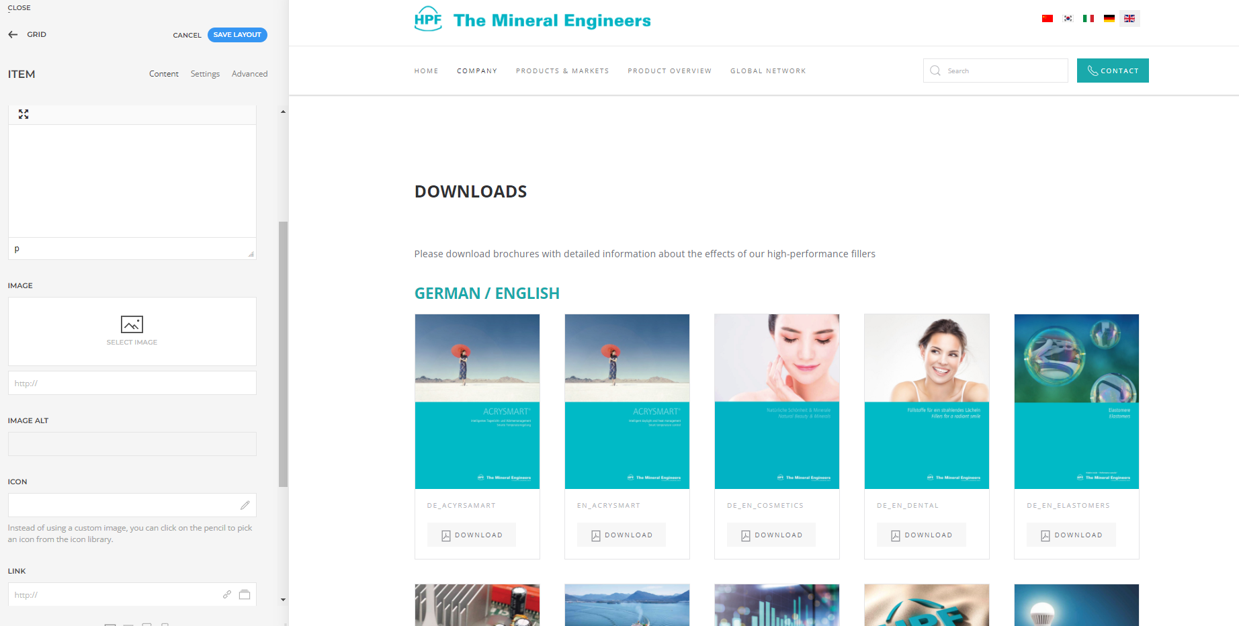The image size is (1239, 626).
Task: Download the DE_EN_COSMETICS brochure
Action: point(771,535)
